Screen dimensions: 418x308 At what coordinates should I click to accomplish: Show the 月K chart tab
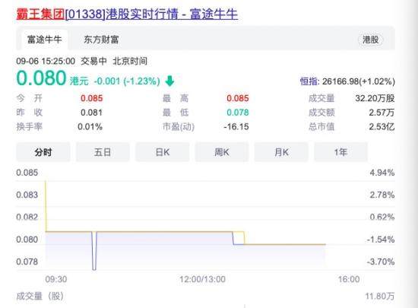click(281, 152)
